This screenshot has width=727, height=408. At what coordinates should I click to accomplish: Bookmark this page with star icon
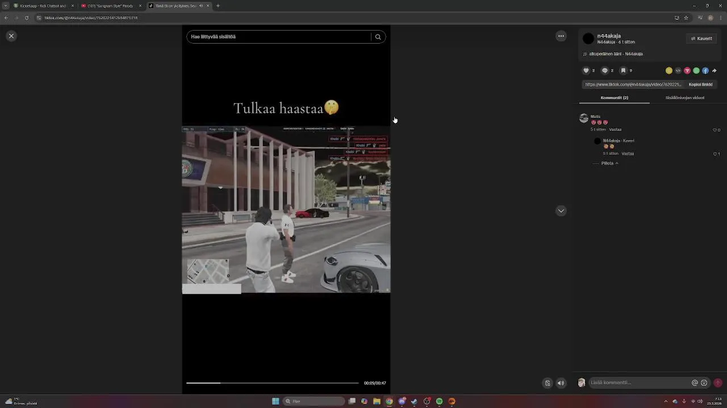tap(686, 18)
